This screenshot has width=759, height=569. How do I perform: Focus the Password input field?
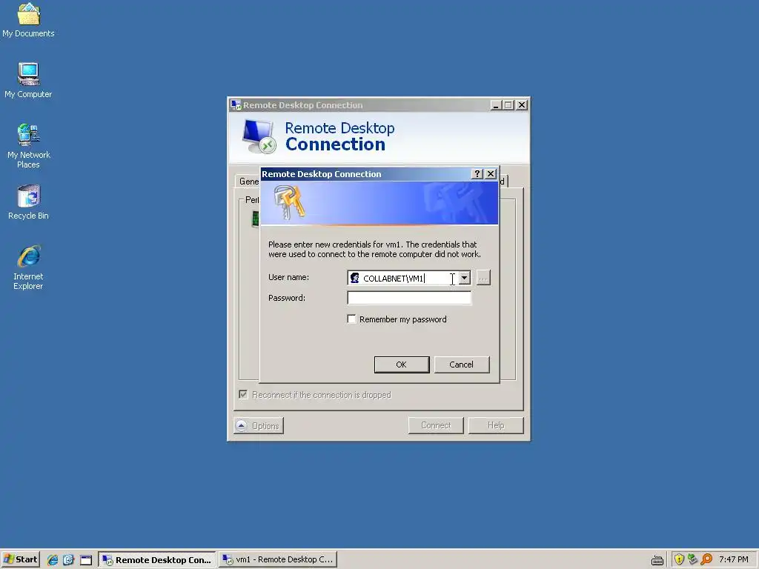coord(409,298)
